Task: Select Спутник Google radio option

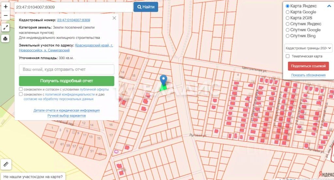Action: point(287,30)
